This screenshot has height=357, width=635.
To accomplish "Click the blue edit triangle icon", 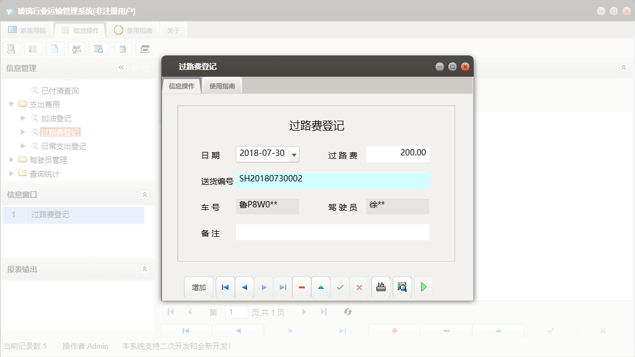I will click(321, 287).
